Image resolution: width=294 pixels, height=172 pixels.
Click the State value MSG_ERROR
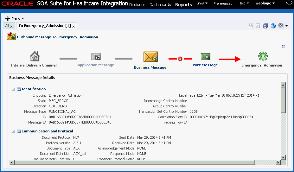pos(59,101)
